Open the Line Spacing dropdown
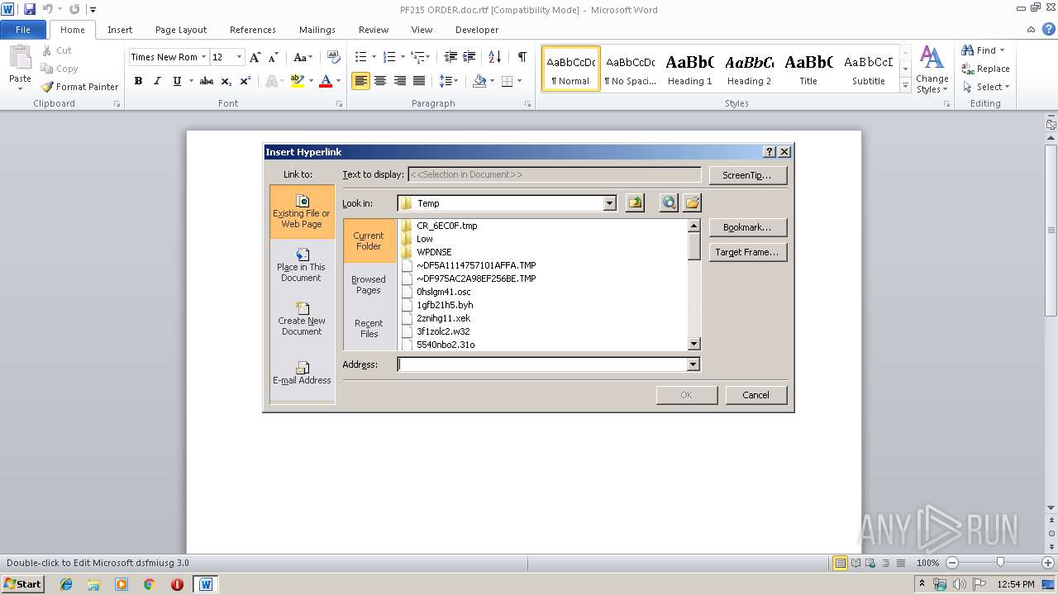The image size is (1058, 595). pyautogui.click(x=449, y=81)
